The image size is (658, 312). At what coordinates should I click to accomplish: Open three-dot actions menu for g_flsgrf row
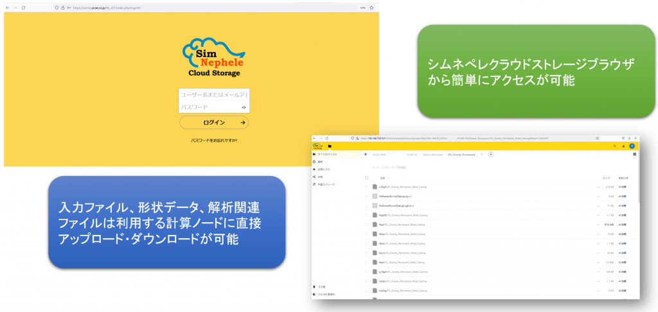(x=598, y=272)
